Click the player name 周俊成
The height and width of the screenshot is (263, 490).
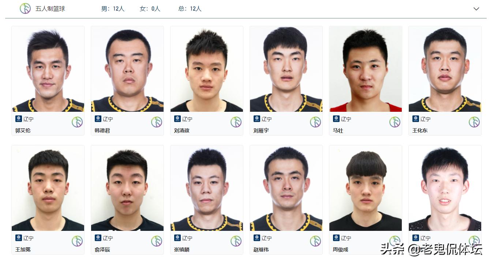click(341, 249)
